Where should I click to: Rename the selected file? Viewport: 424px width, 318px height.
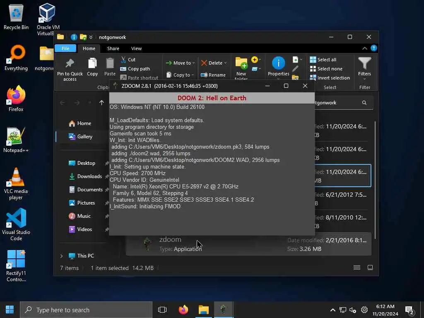pyautogui.click(x=213, y=75)
